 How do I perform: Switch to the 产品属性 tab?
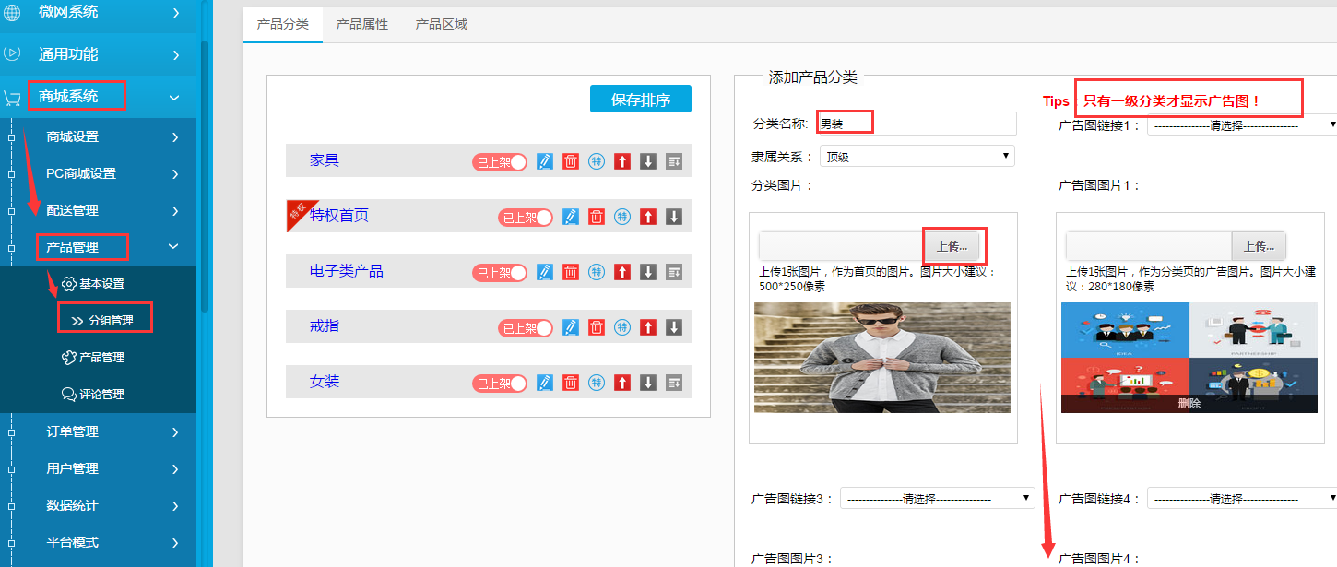362,24
